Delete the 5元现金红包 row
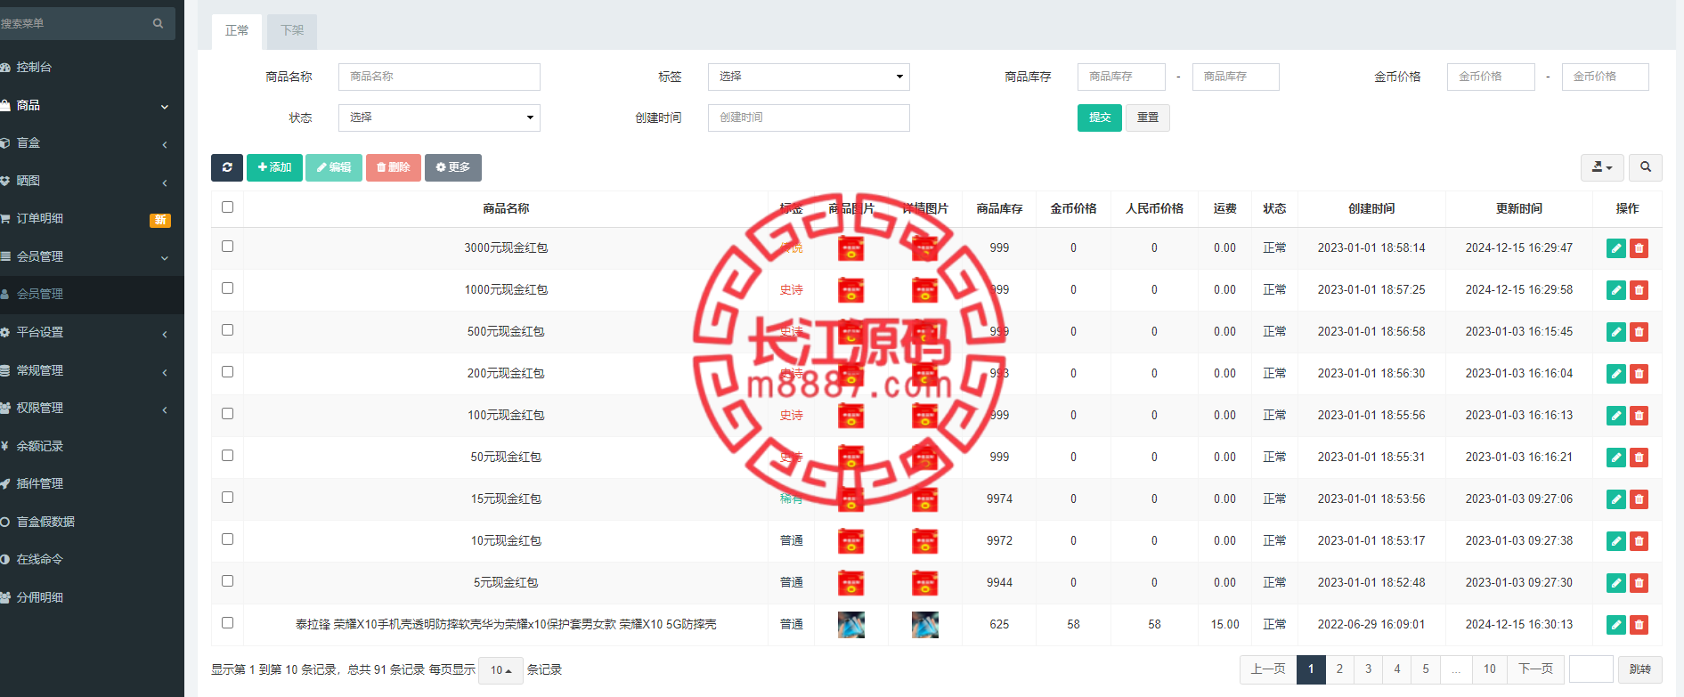 1639,583
